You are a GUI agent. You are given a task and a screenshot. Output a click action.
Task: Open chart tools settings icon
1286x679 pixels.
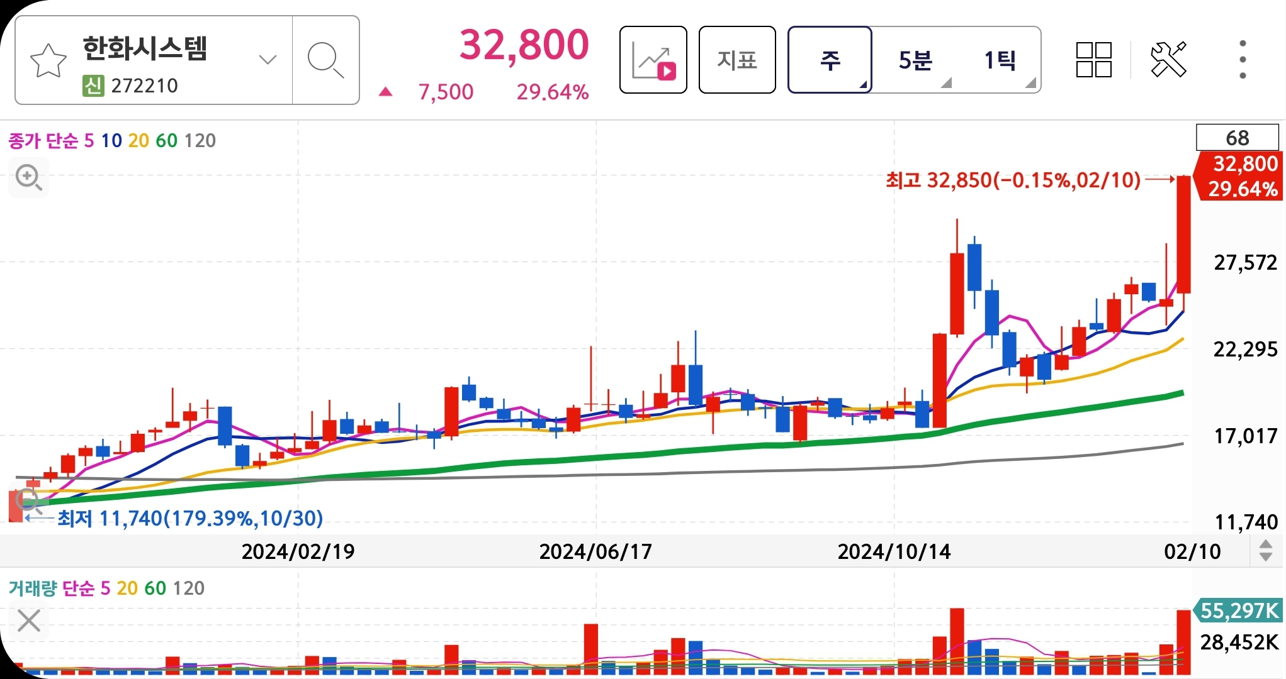coord(1168,60)
